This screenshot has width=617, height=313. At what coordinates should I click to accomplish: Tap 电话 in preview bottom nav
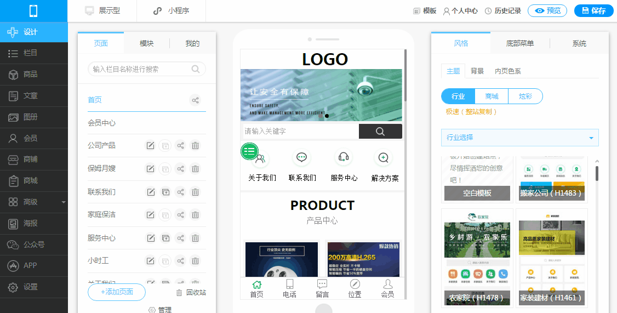(290, 288)
